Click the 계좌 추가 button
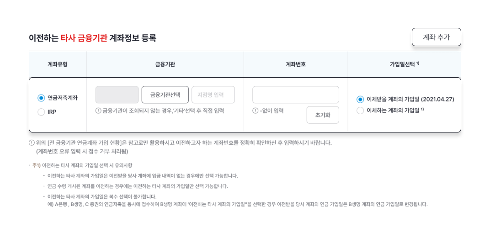 436,37
